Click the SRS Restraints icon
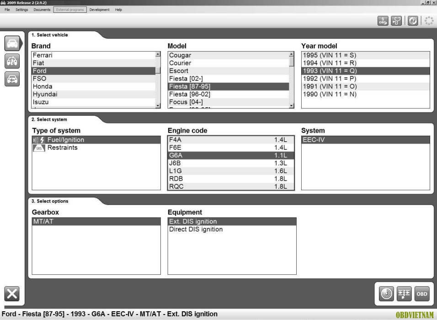The image size is (437, 320). [39, 148]
